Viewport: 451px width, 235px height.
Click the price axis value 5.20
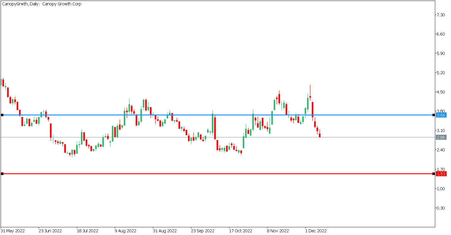(x=441, y=73)
